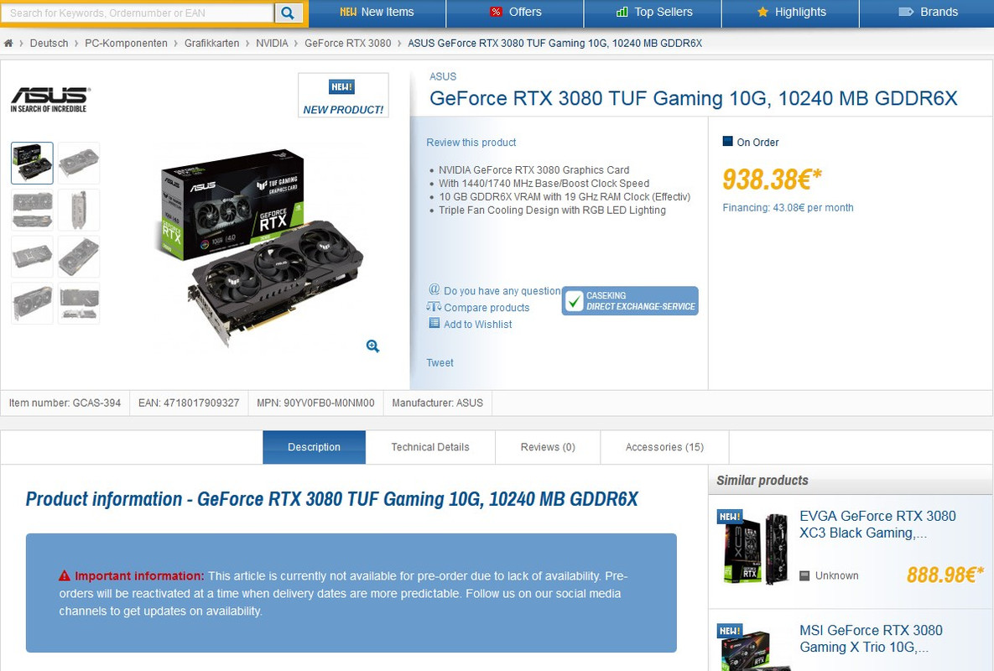Go to GeForce RTX 3080 breadcrumb
The height and width of the screenshot is (671, 994).
[348, 43]
